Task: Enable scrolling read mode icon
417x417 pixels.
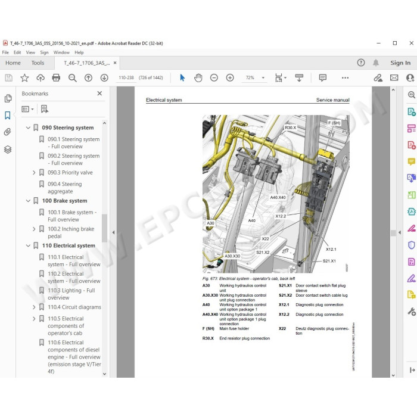Action: coord(299,77)
